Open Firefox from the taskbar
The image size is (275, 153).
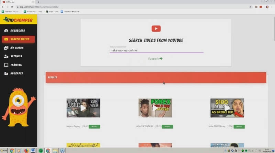26,151
